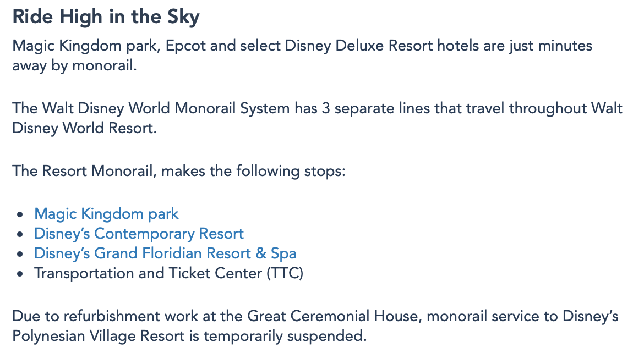The height and width of the screenshot is (364, 644).
Task: Select the Transportation and Ticket Center list item
Action: click(x=168, y=273)
